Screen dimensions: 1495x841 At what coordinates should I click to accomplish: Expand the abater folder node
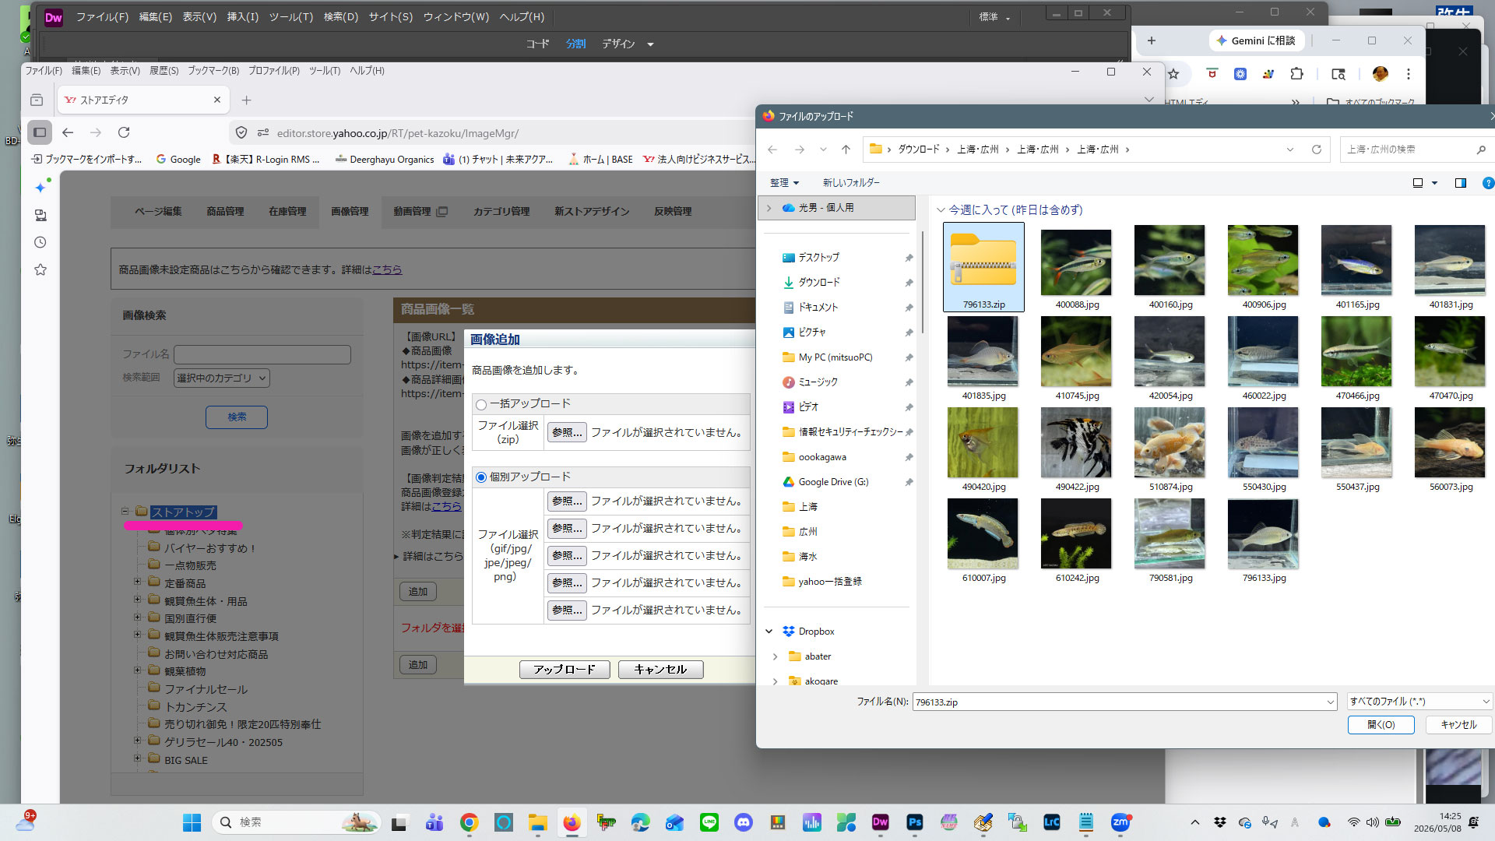pyautogui.click(x=775, y=656)
